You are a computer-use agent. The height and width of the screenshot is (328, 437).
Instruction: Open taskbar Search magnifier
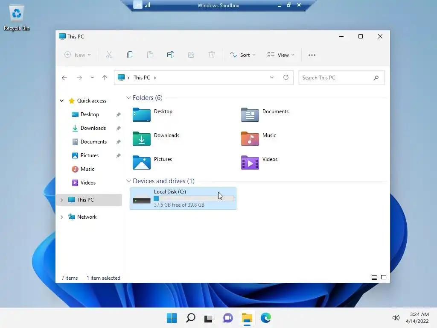(191, 318)
